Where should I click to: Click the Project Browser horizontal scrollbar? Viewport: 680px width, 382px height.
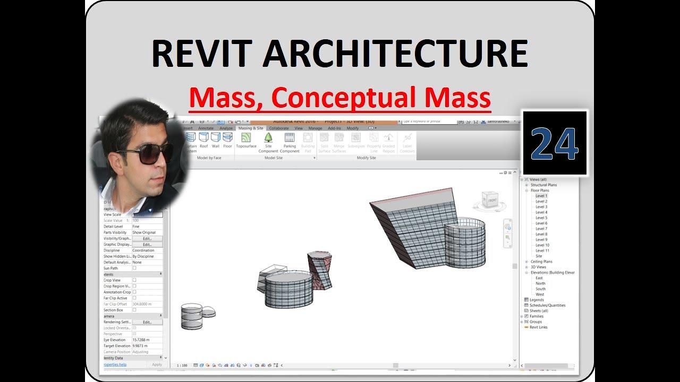(x=547, y=366)
